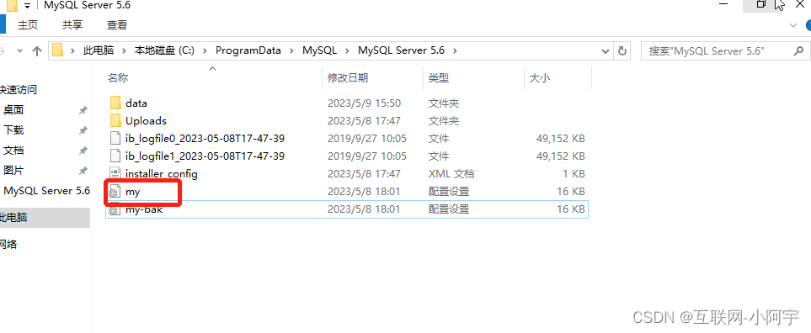The height and width of the screenshot is (333, 811).
Task: Click the Up one level arrow
Action: coord(37,50)
